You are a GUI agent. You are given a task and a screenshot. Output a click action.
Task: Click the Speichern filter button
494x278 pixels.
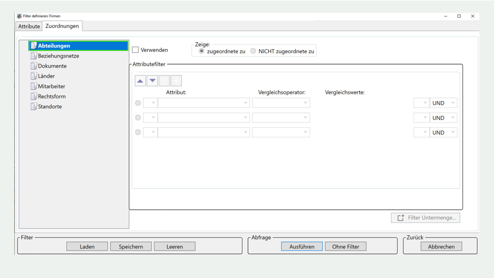click(131, 247)
